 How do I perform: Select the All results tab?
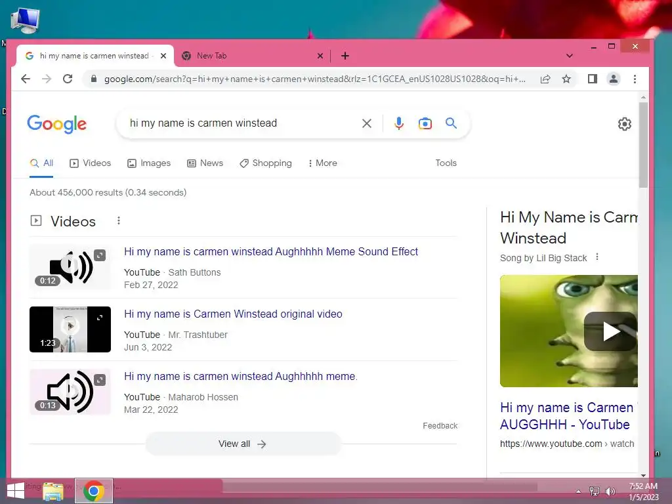pos(41,163)
